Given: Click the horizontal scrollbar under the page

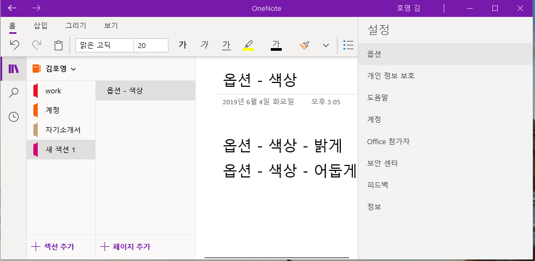Looking at the screenshot, I should pyautogui.click(x=277, y=258).
